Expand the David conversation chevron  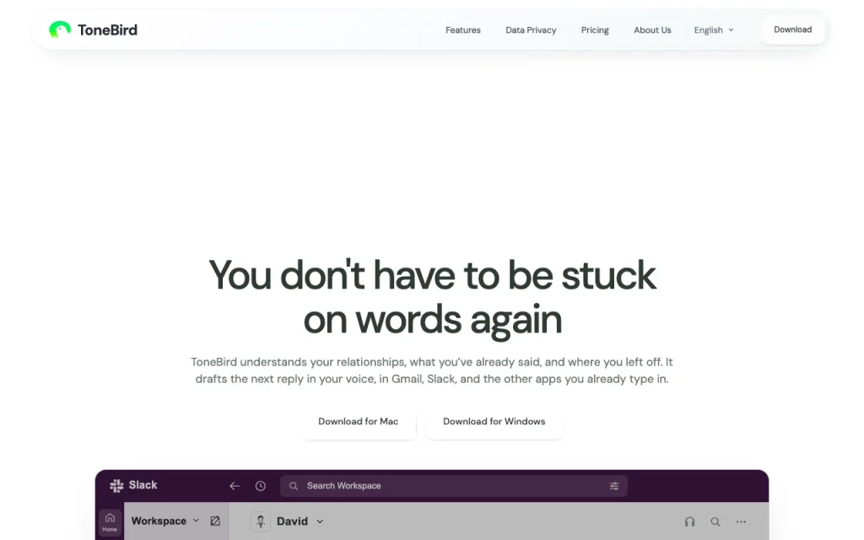(320, 521)
